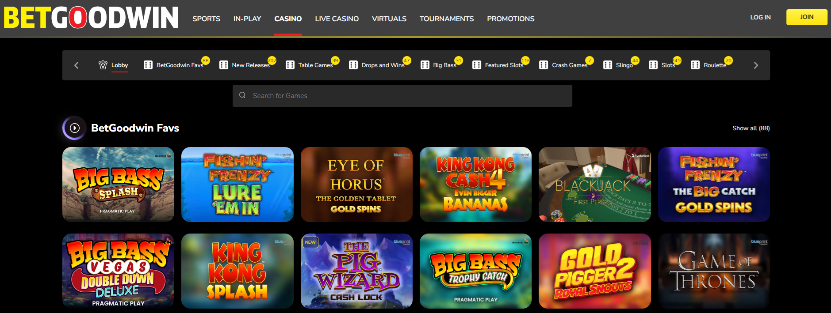Open Big Bass Vegas Double Down Deluxe
Image resolution: width=831 pixels, height=313 pixels.
118,271
